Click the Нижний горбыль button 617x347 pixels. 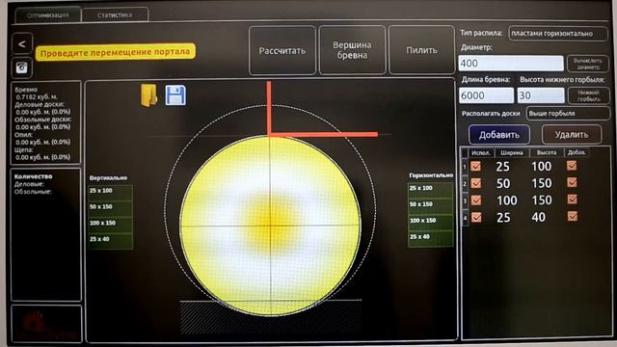pos(589,95)
